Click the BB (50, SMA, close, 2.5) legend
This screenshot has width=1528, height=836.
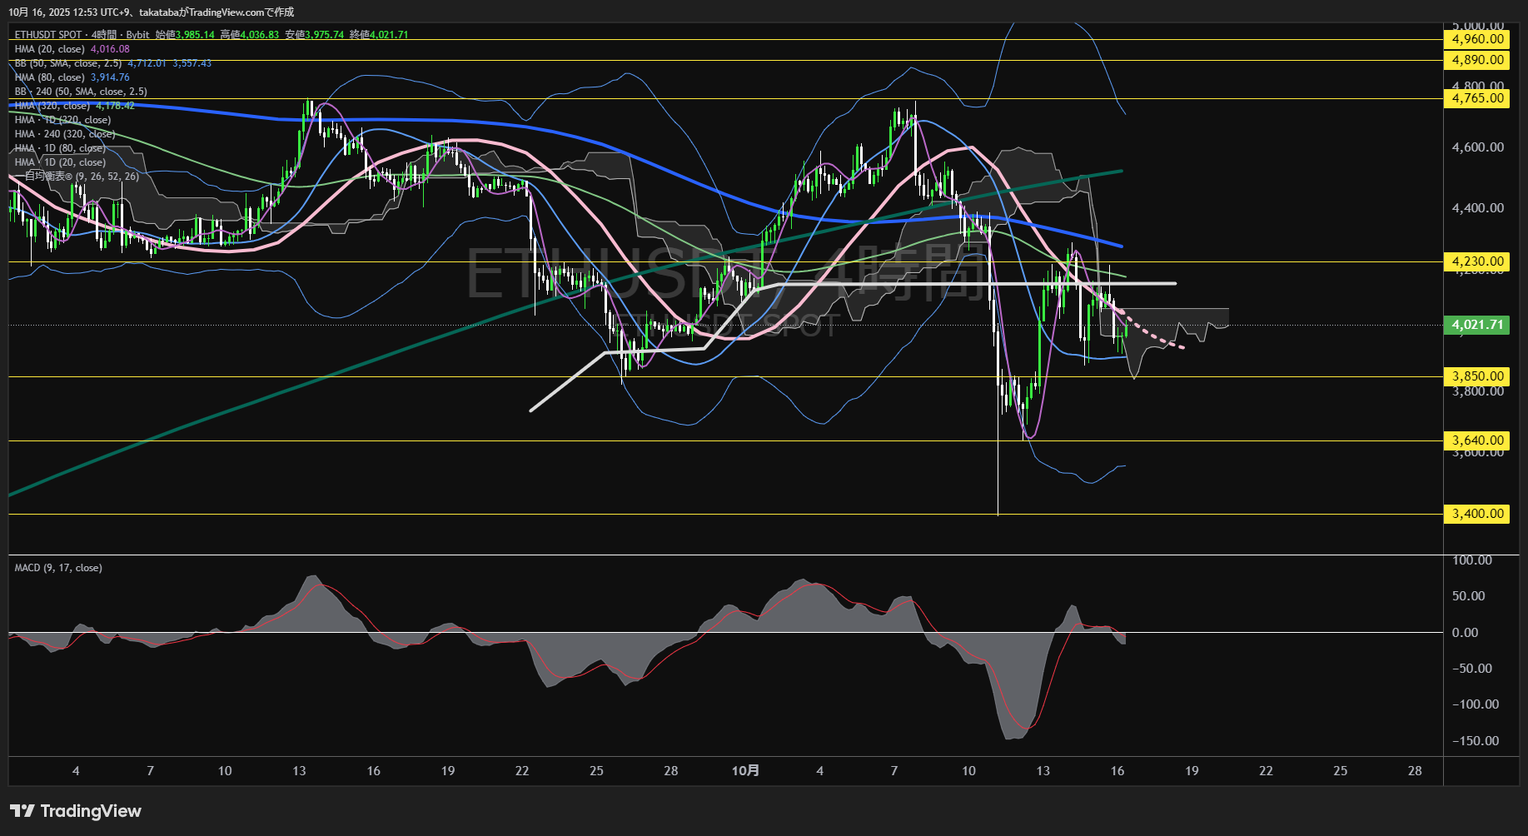(x=68, y=63)
